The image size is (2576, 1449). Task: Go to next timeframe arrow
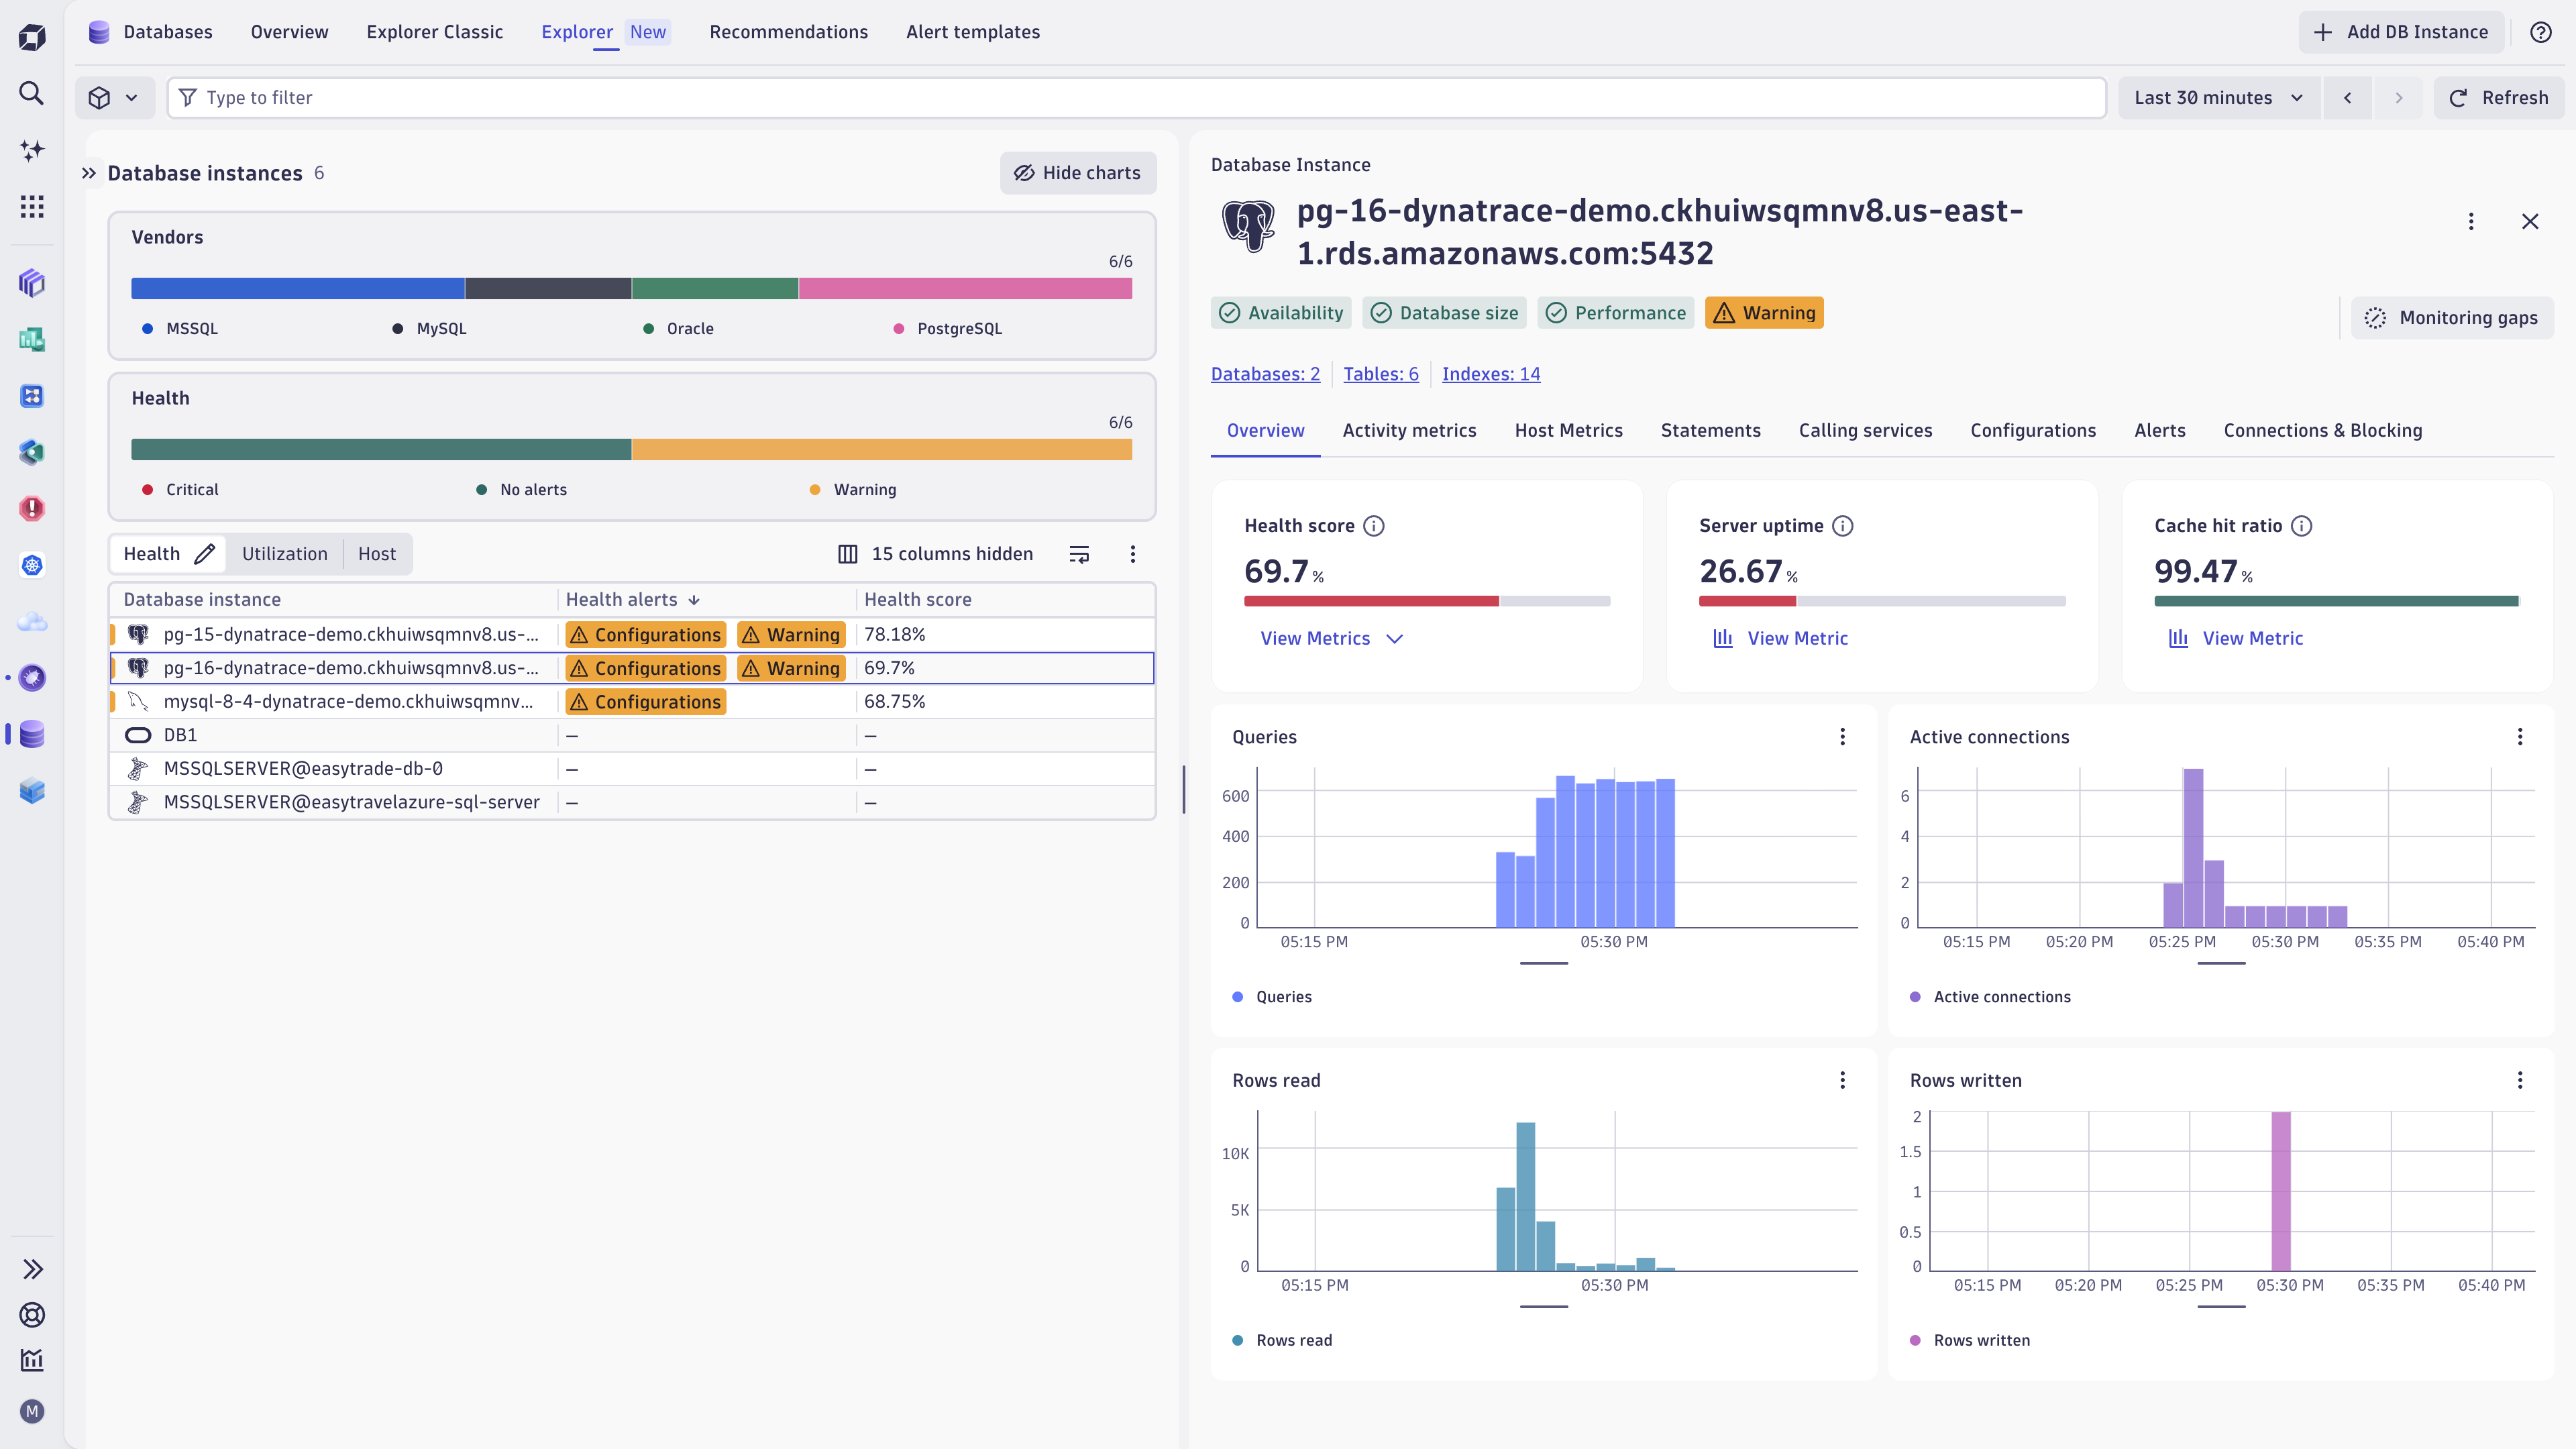(2398, 97)
